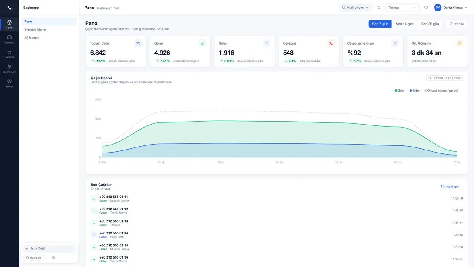Select call row +90 212 555 01 12
This screenshot has width=474, height=267.
(277, 211)
